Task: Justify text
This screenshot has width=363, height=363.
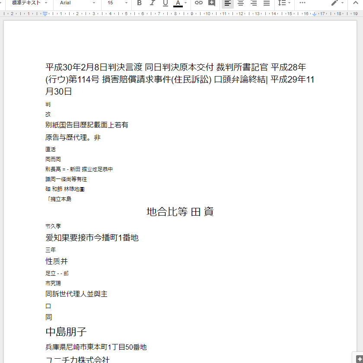Action: point(267,3)
